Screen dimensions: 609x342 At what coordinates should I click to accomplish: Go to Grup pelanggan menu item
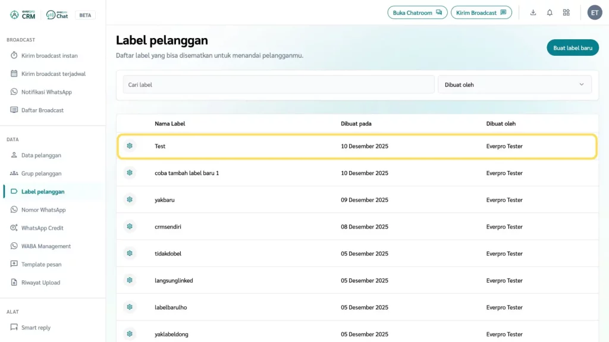[x=41, y=174]
